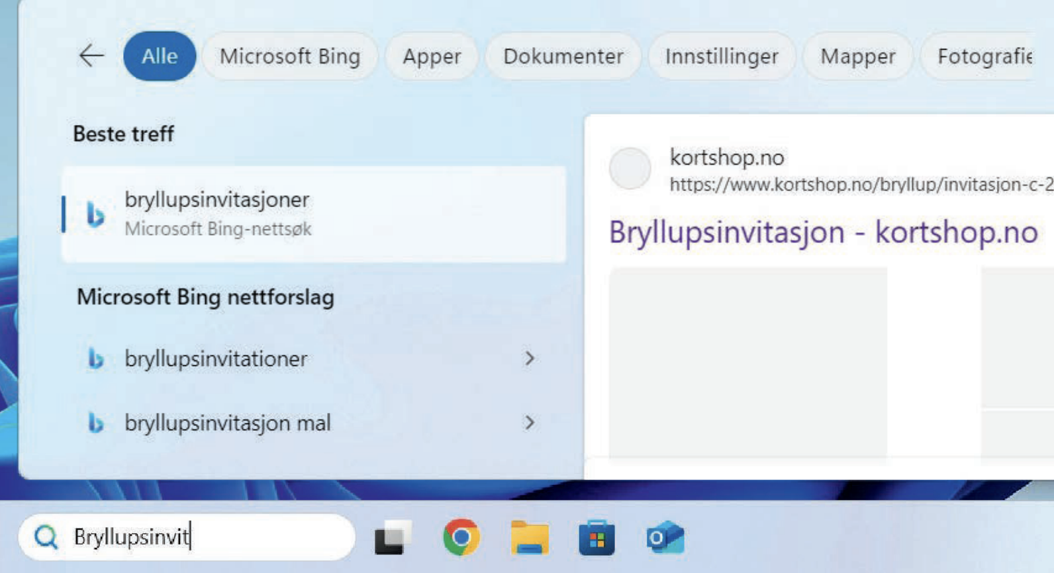Filter results by Innstillinger
1054x573 pixels.
pyautogui.click(x=722, y=56)
